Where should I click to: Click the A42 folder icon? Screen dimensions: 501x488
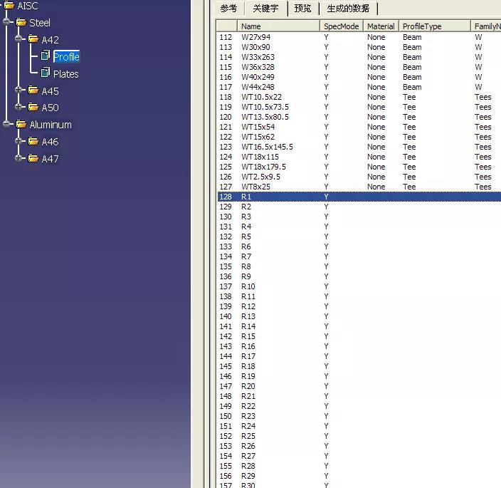[x=33, y=39]
